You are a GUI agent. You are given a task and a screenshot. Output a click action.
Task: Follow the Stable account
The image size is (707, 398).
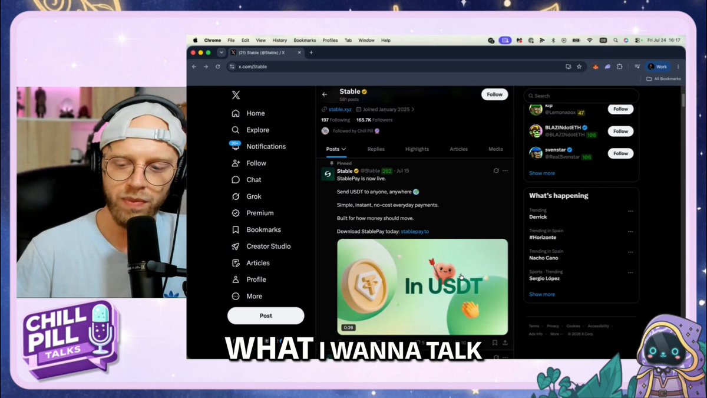click(x=495, y=94)
